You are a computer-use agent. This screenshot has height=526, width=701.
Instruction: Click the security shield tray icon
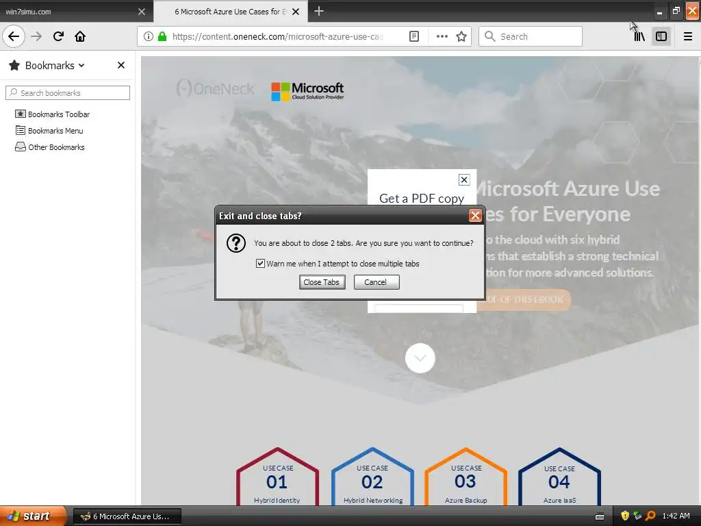[624, 516]
